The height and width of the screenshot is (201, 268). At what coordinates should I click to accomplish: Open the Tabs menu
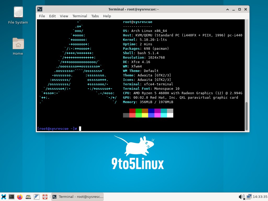(x=95, y=16)
